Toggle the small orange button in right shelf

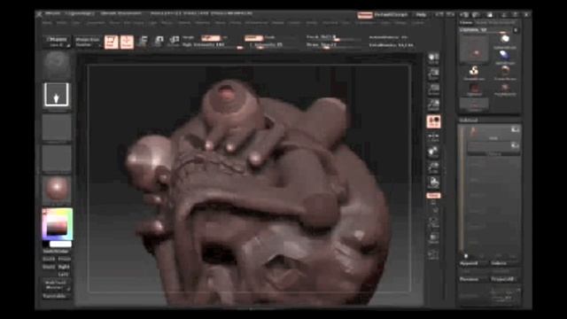433,196
